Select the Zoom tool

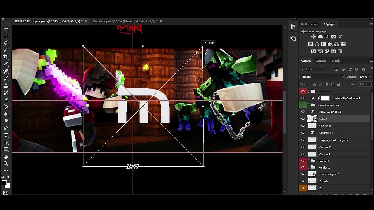(x=6, y=164)
